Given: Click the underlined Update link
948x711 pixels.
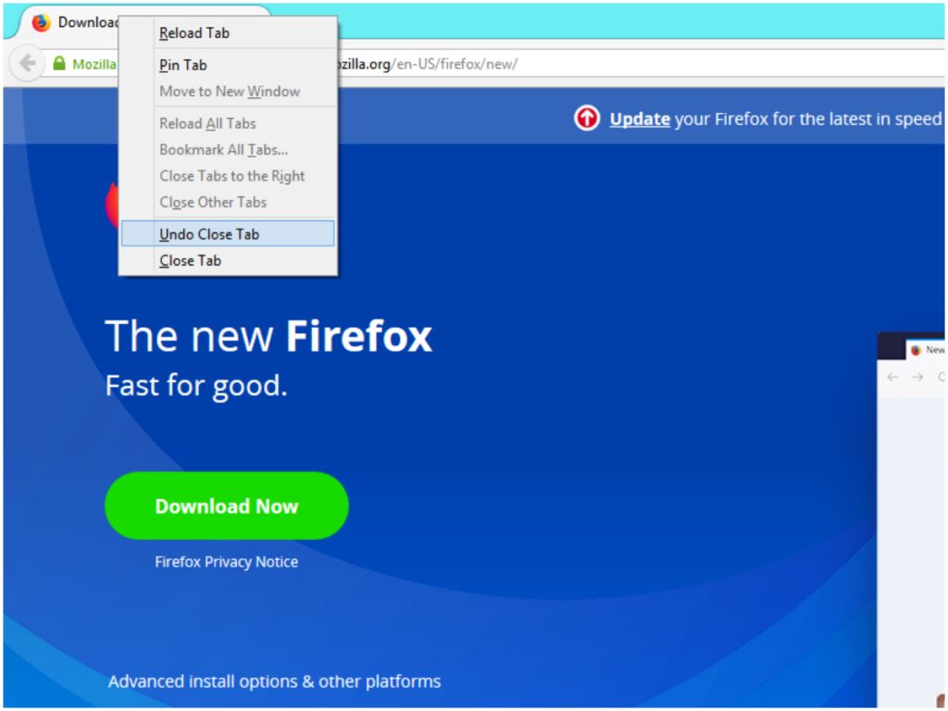Looking at the screenshot, I should pyautogui.click(x=640, y=119).
